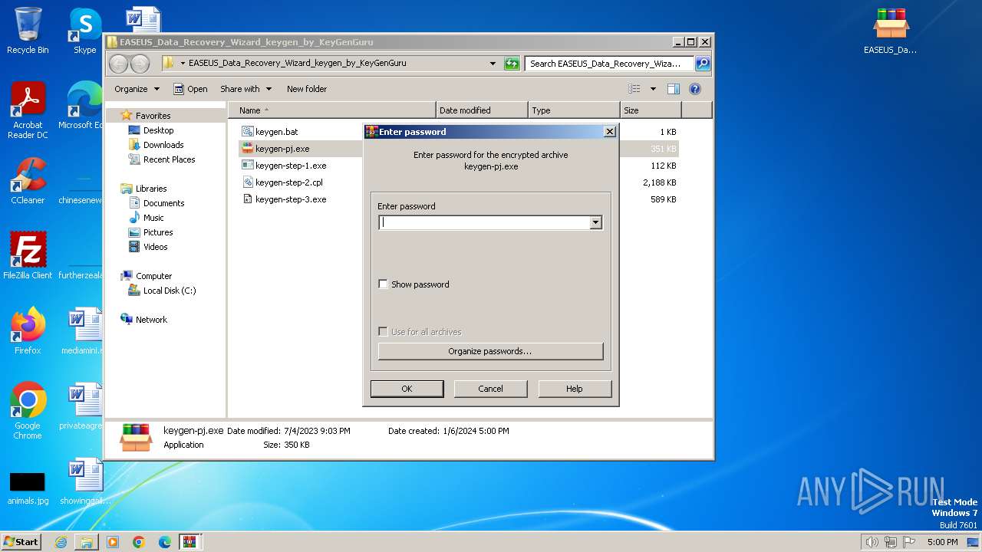Open the EASEUS_Da... archive on desktop

coord(890,31)
